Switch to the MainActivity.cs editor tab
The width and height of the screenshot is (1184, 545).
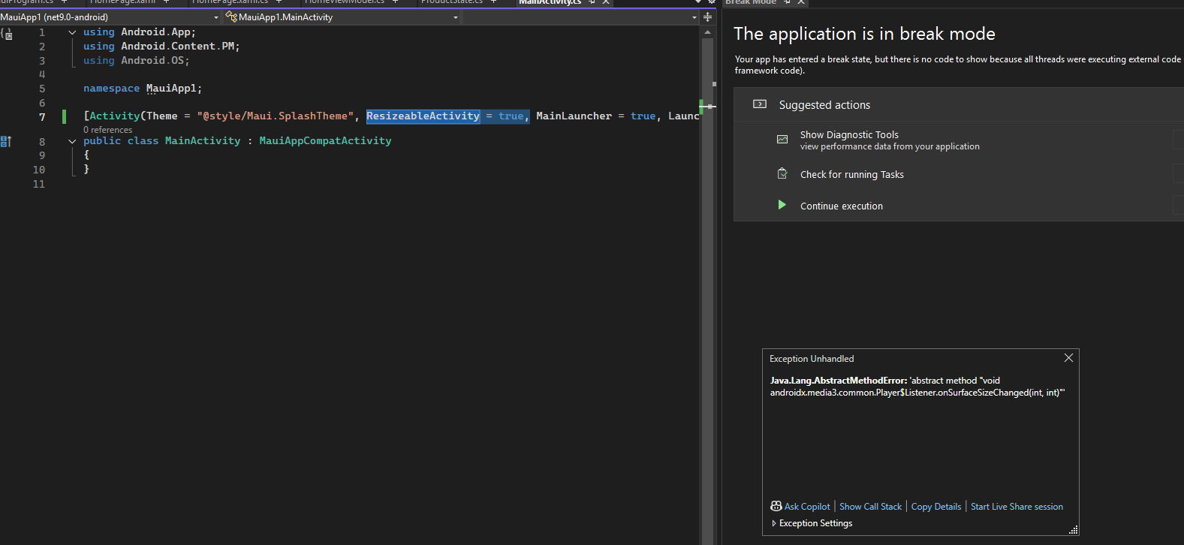point(550,2)
